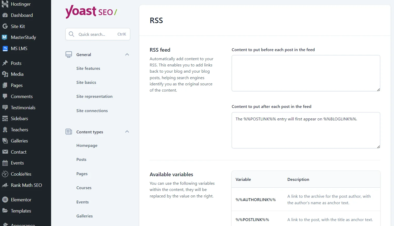
Task: Click the Dashboard gauge icon
Action: pyautogui.click(x=5, y=15)
